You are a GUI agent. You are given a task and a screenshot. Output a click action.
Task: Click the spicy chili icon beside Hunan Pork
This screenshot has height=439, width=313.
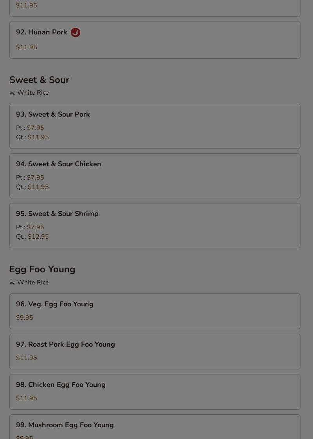75,32
